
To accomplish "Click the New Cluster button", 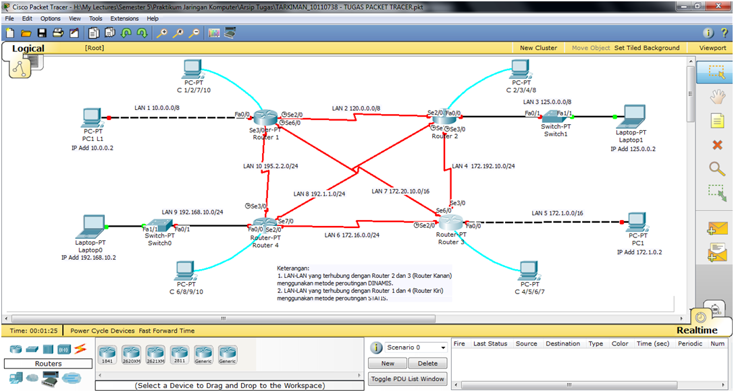I will (540, 48).
